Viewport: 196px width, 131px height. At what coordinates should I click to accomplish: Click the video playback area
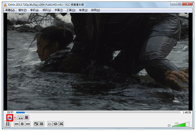tap(98, 62)
